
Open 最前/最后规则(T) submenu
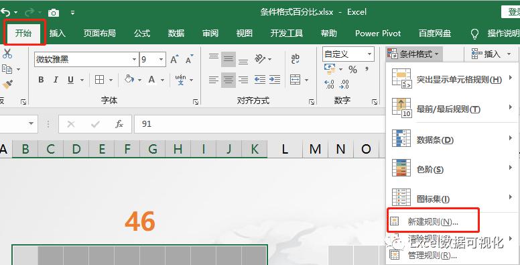point(452,109)
